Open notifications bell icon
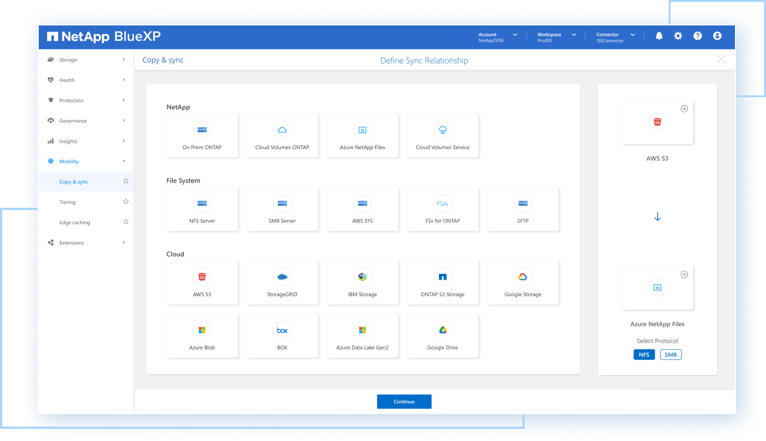Viewport: 766px width, 441px height. 659,36
